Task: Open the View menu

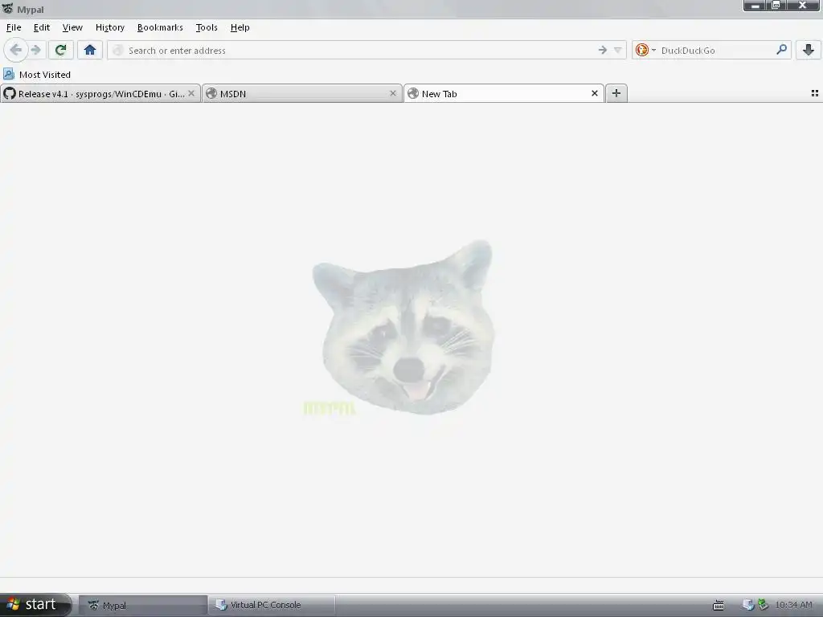Action: point(72,27)
